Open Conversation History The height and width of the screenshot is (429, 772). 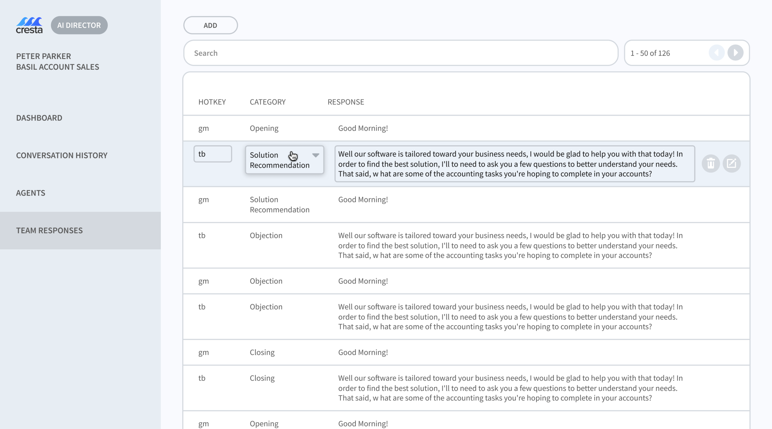(x=62, y=155)
